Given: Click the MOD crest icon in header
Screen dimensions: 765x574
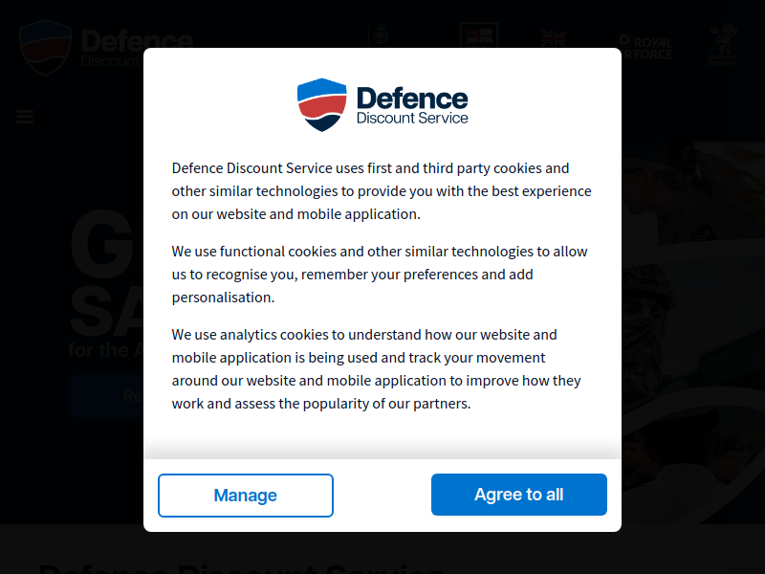Looking at the screenshot, I should coord(381,34).
